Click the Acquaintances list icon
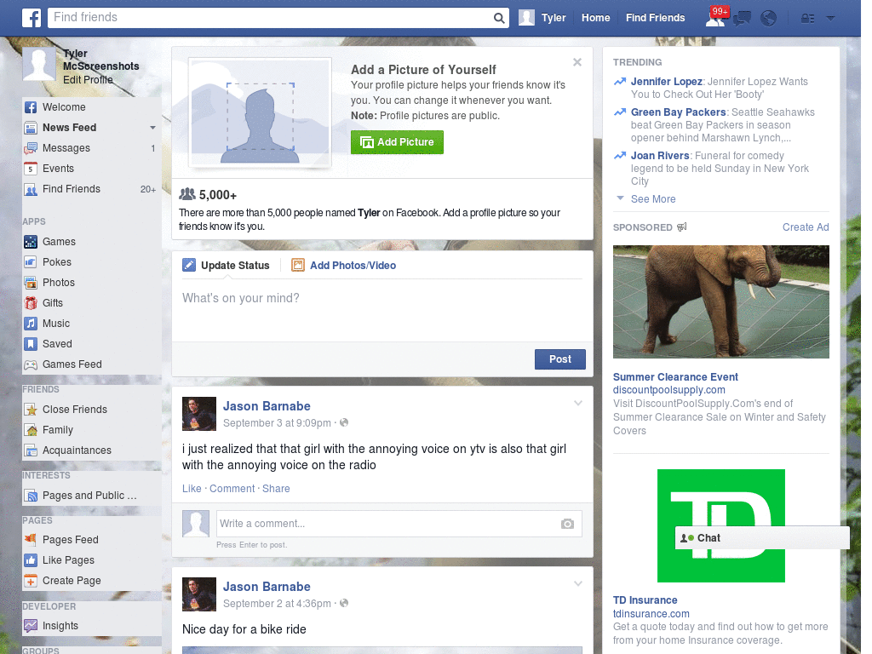This screenshot has width=872, height=654. (31, 450)
